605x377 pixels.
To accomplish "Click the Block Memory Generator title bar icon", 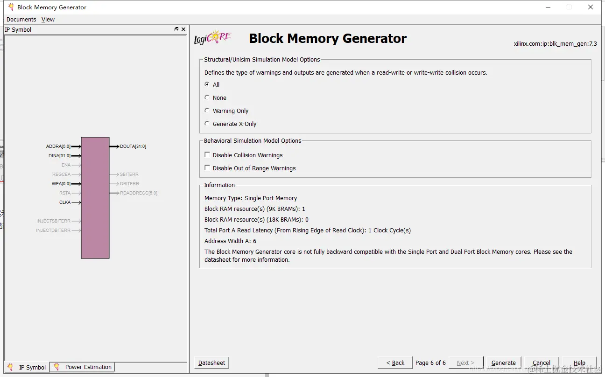I will (11, 7).
